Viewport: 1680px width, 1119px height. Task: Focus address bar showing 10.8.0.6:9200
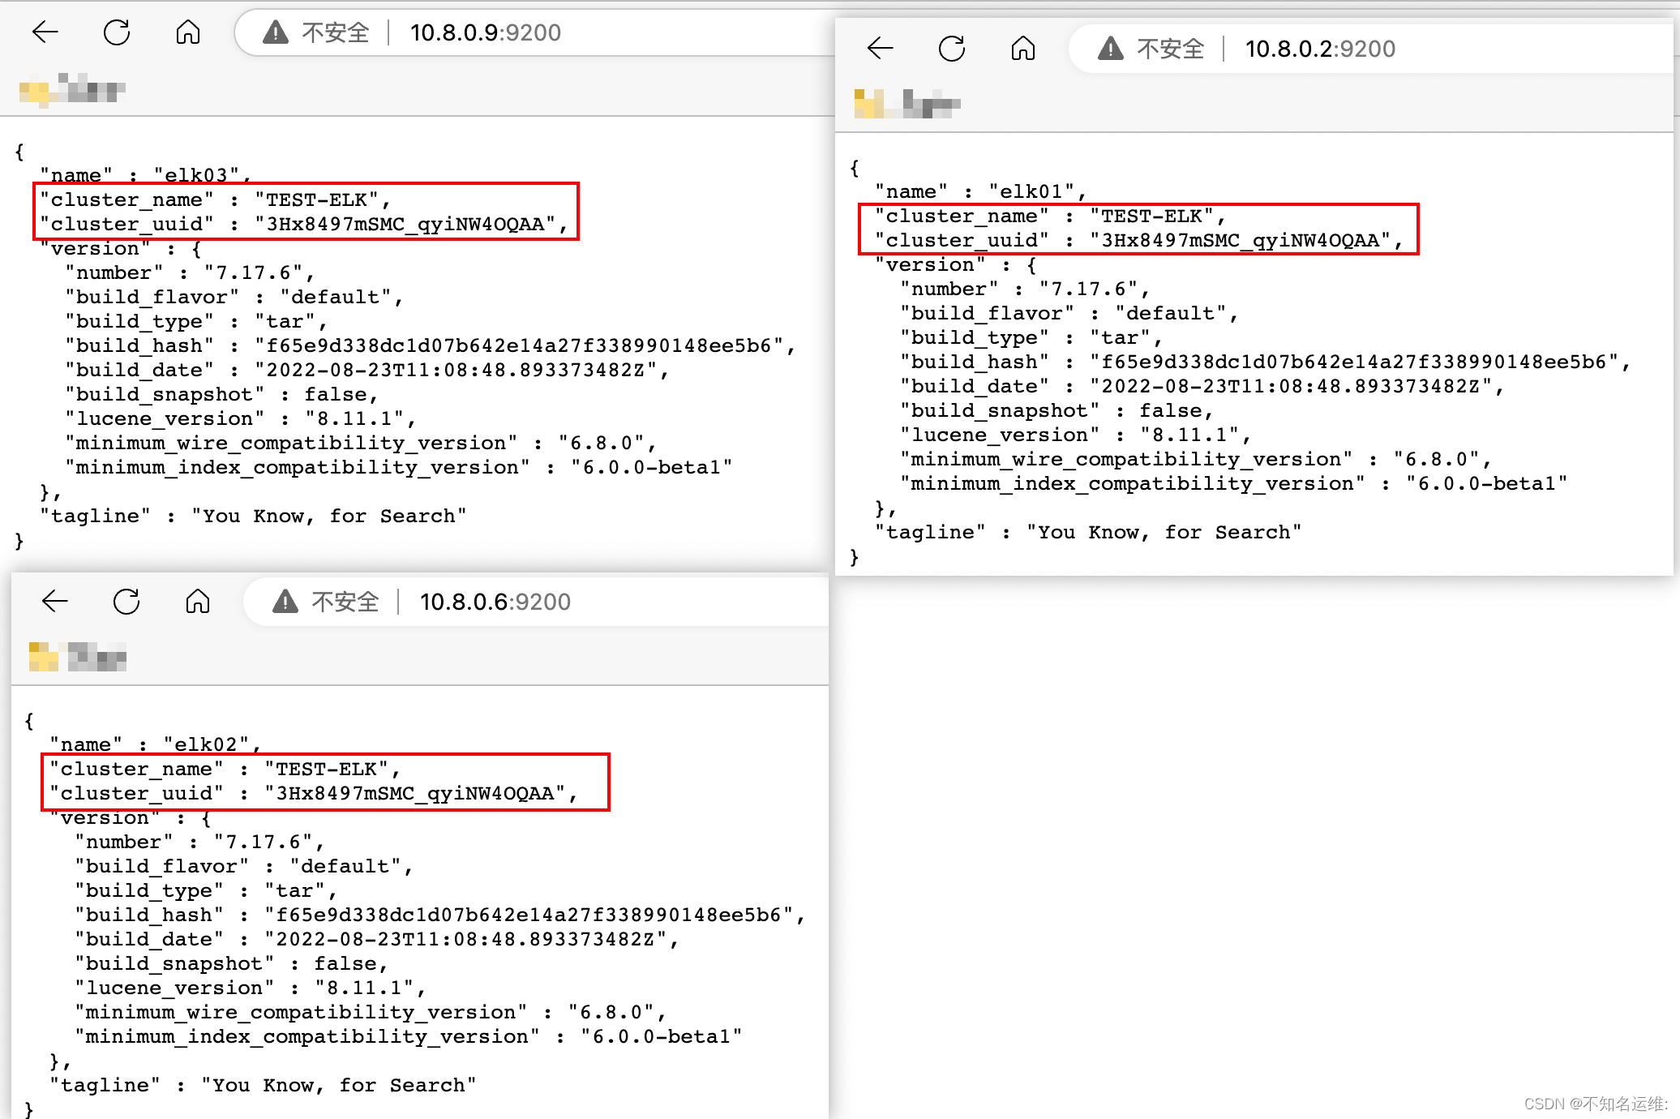[495, 602]
